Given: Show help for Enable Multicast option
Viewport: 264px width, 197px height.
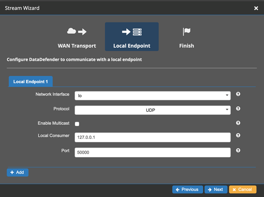Looking at the screenshot, I should 238,123.
